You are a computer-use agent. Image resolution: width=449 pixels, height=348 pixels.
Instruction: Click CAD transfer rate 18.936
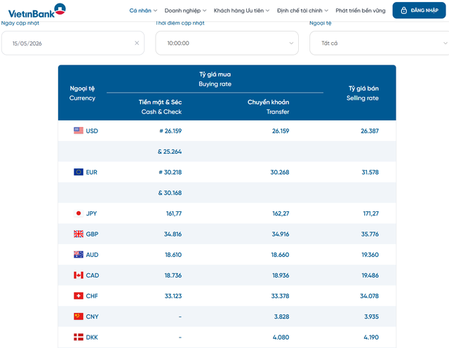[281, 275]
